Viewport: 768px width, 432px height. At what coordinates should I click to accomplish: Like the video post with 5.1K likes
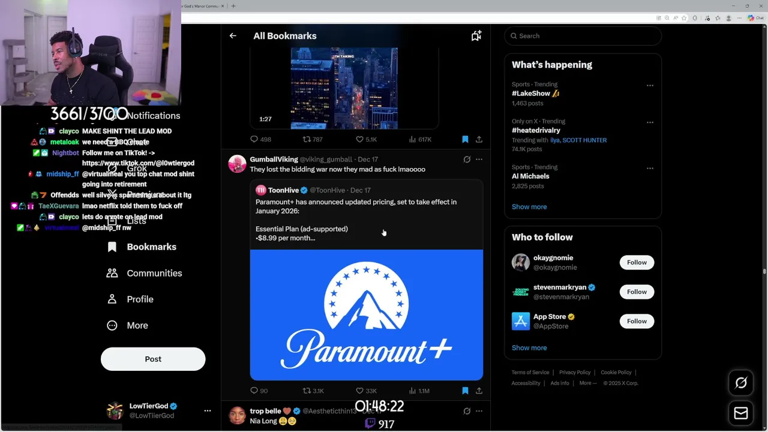point(366,139)
